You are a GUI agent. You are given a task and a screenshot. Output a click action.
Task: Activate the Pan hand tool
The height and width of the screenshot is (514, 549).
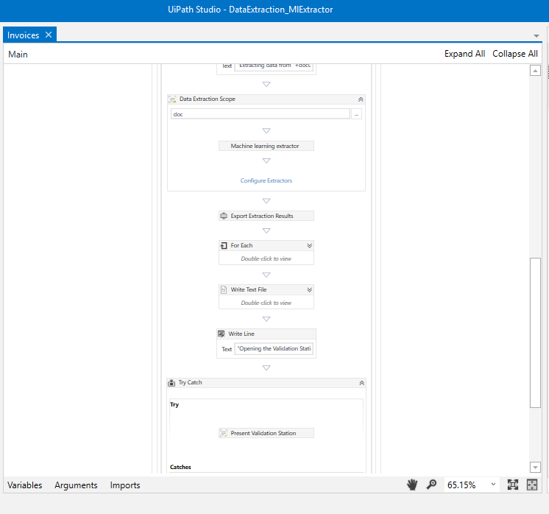(x=412, y=485)
